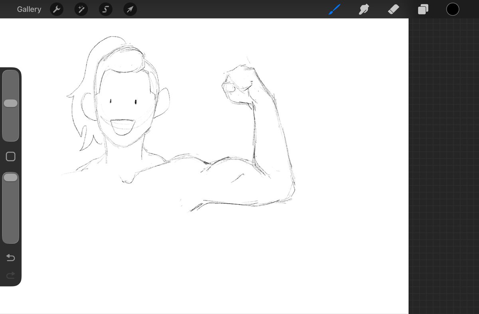
Task: Open the Actions wrench menu
Action: point(57,9)
